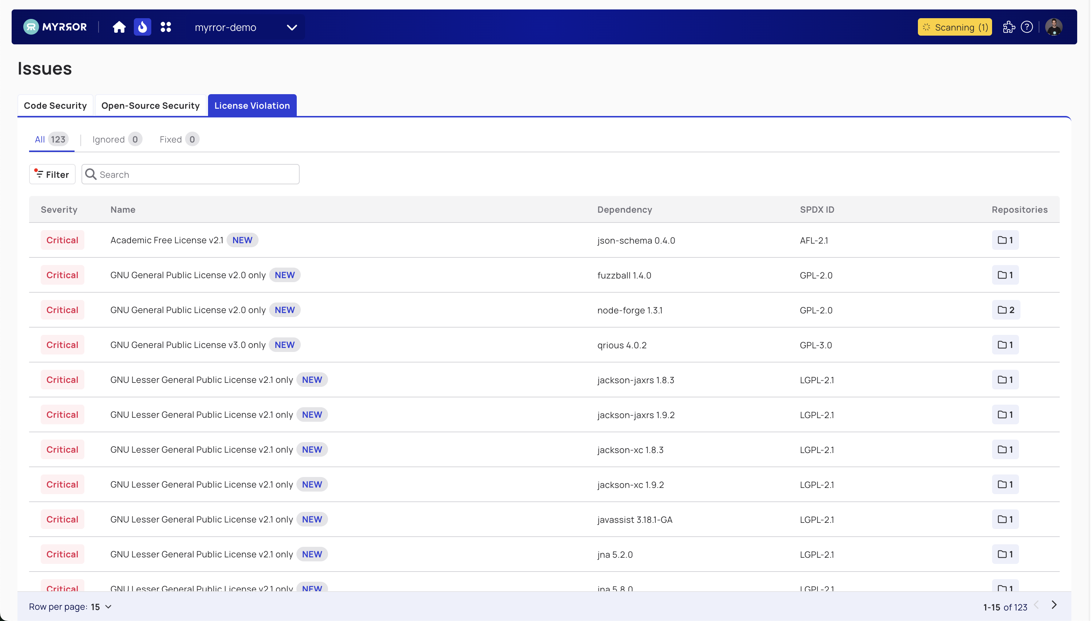Click the help question mark icon
Image resolution: width=1091 pixels, height=621 pixels.
coord(1027,27)
